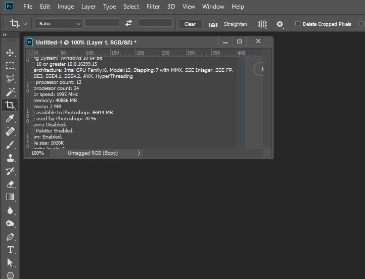Open the Crop tool preset picker
Screen dimensions: 365x279
25,24
